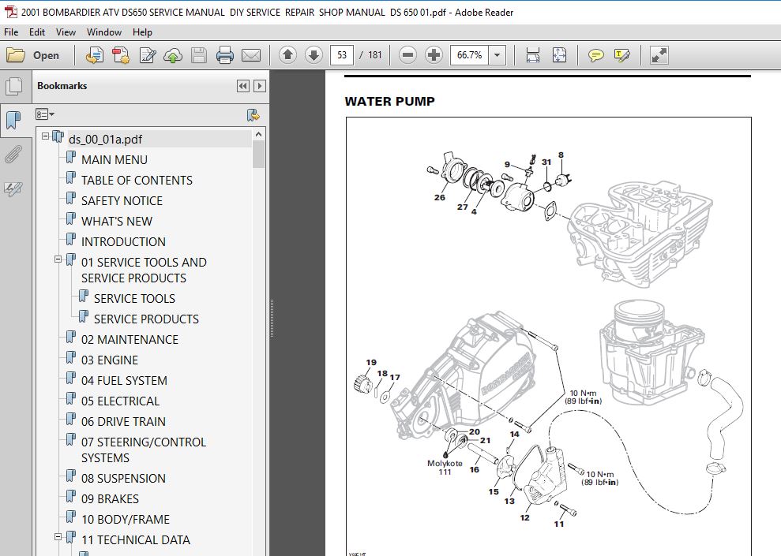Screen dimensions: 781x556
Task: Click the Bookmarks panel icon
Action: [13, 120]
